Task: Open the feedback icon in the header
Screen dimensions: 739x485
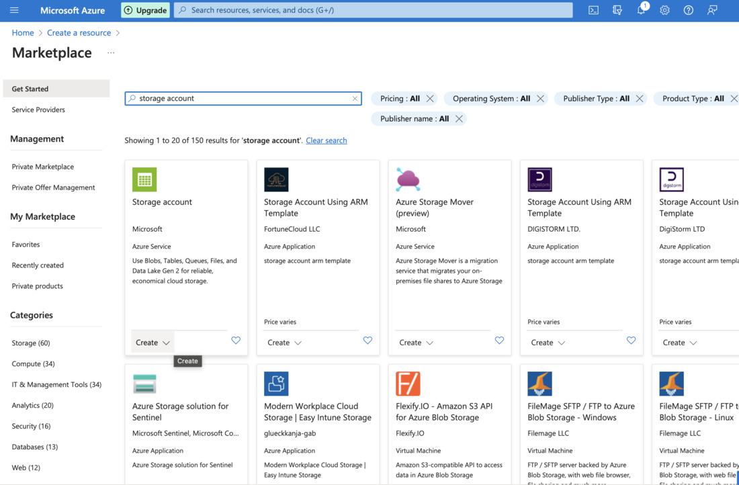Action: (712, 10)
